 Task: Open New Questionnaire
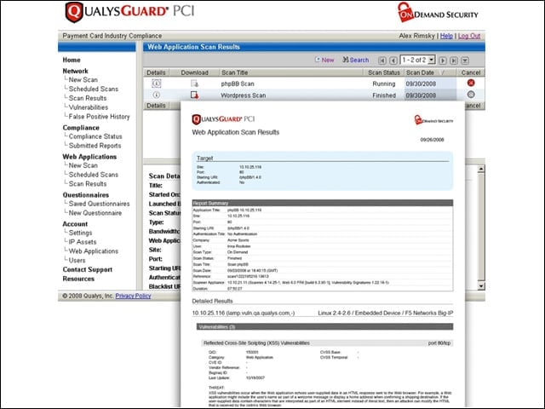click(95, 213)
